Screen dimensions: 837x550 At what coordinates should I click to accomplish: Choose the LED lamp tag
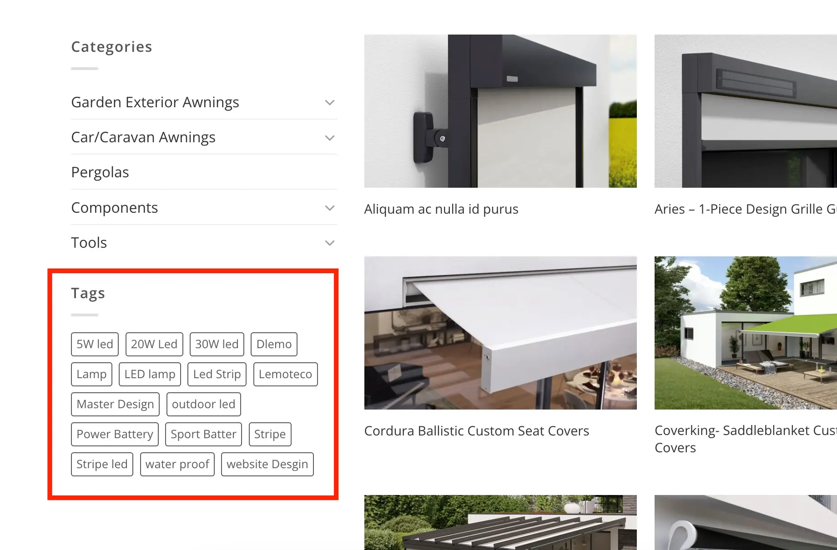click(150, 374)
